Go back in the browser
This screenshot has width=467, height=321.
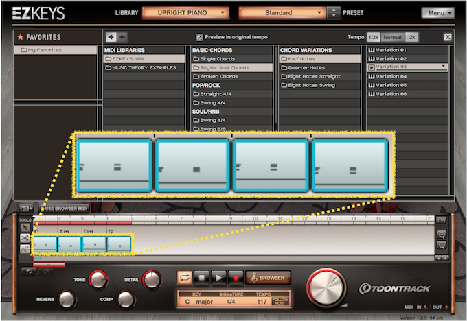coord(111,37)
